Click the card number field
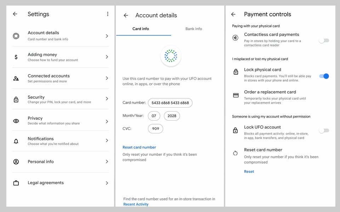This screenshot has height=212, width=340. [x=170, y=103]
